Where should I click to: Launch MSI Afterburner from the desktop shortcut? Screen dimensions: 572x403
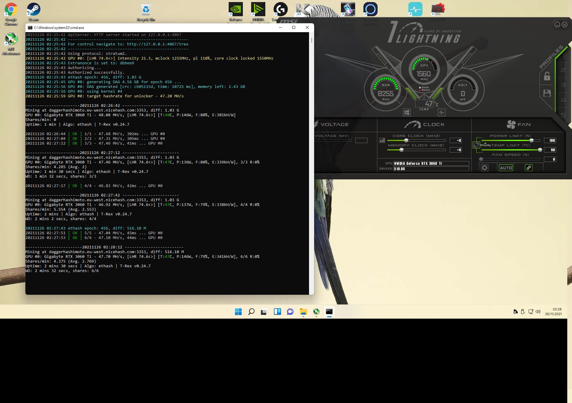[11, 39]
